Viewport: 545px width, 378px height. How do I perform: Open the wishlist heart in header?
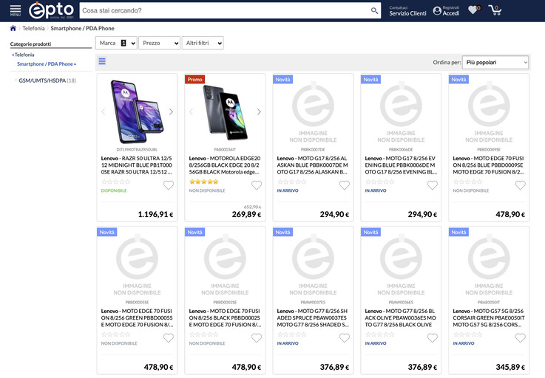tap(473, 10)
